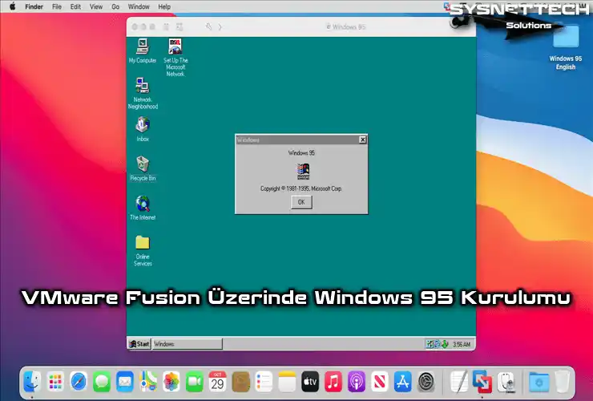Image resolution: width=593 pixels, height=401 pixels.
Task: Open Messages from the Dock
Action: (x=102, y=381)
